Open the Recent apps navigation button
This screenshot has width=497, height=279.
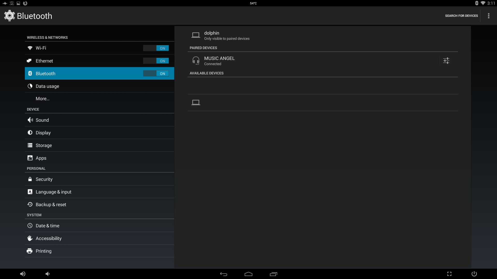tap(273, 274)
